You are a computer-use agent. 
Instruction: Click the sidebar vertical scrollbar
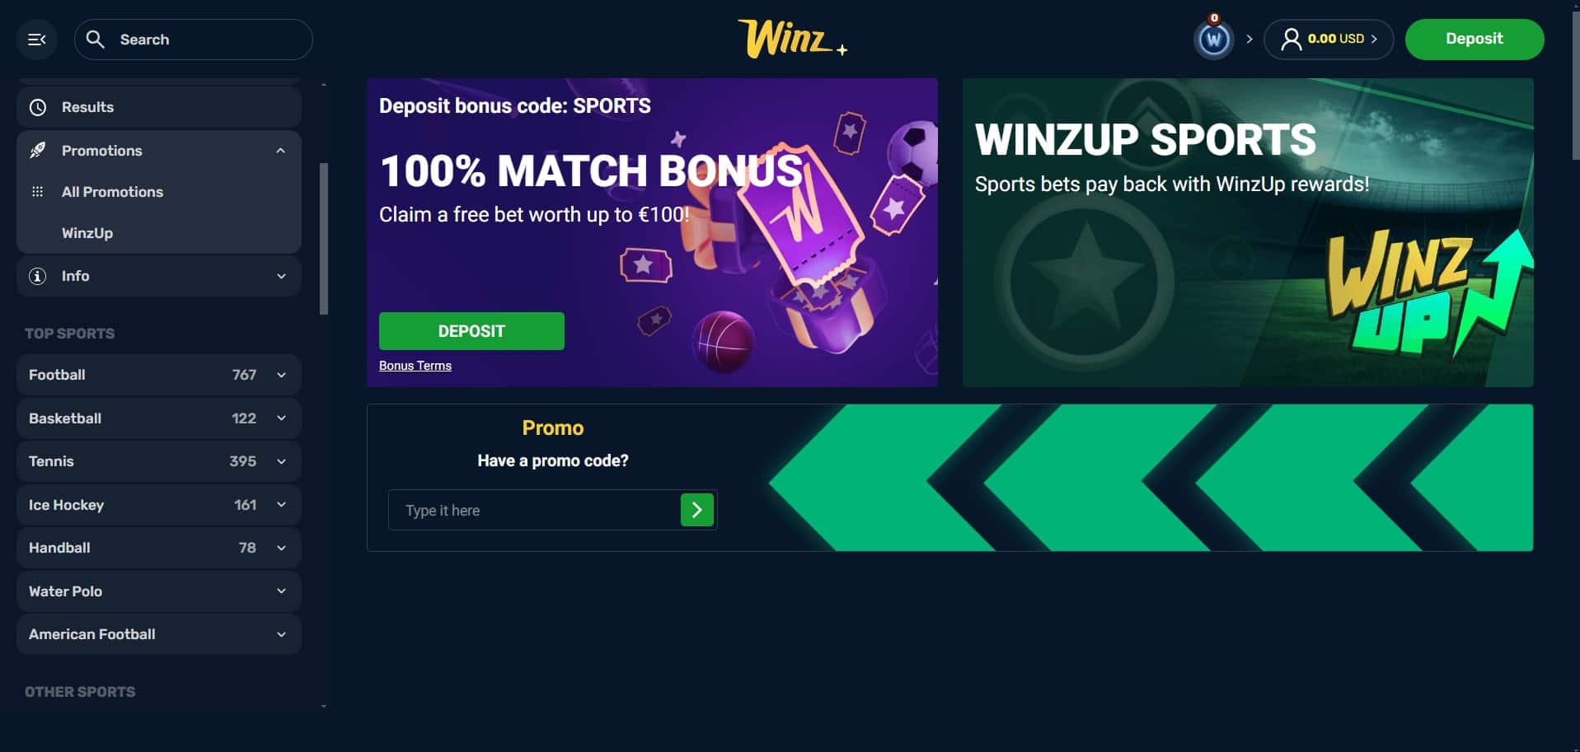click(x=324, y=239)
